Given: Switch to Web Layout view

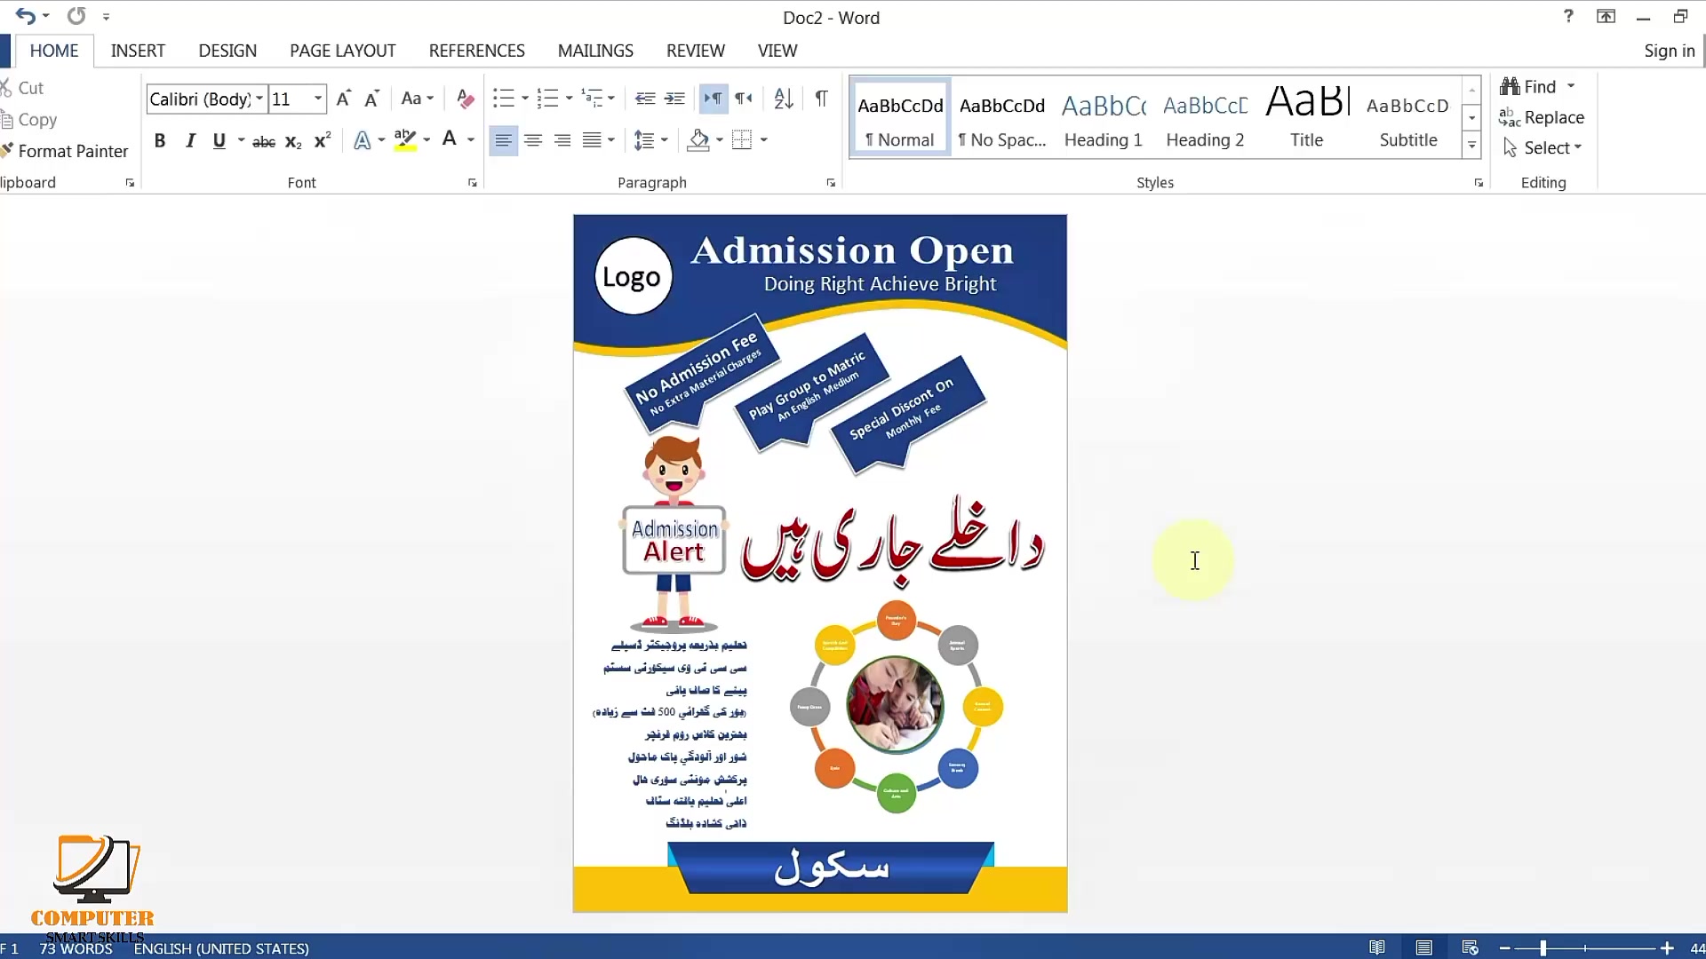Looking at the screenshot, I should [x=1470, y=947].
